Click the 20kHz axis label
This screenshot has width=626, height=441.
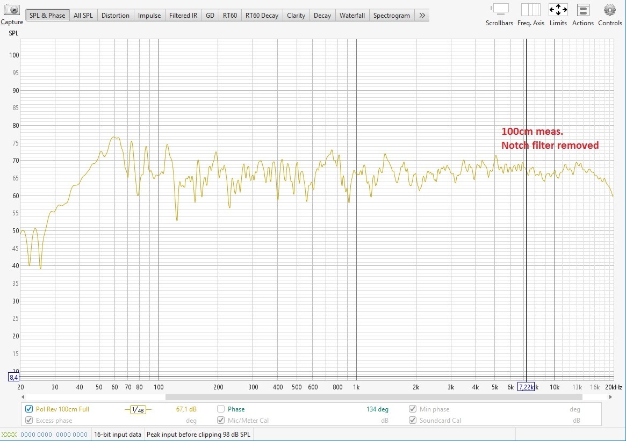click(613, 387)
